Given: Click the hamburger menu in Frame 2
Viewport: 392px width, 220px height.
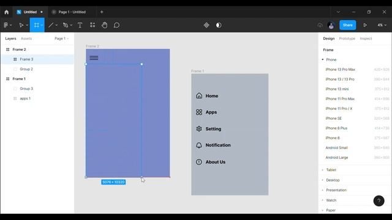Looking at the screenshot, I should (x=94, y=58).
